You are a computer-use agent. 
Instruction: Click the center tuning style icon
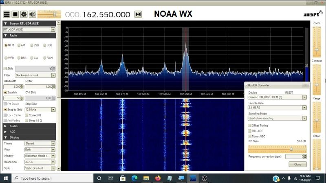138,14
